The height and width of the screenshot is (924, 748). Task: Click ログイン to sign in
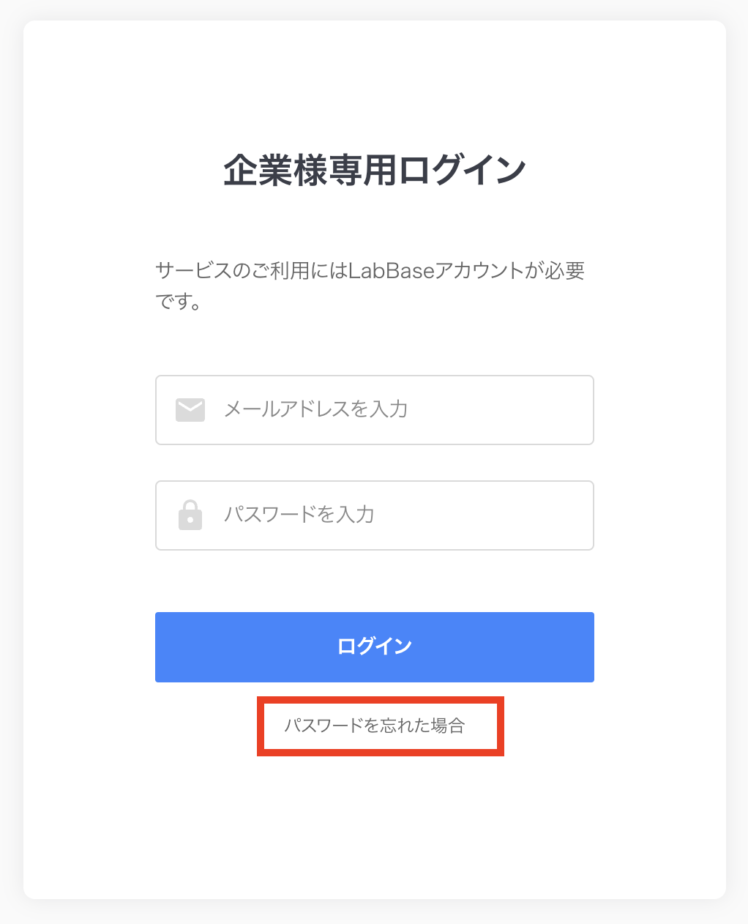click(374, 647)
